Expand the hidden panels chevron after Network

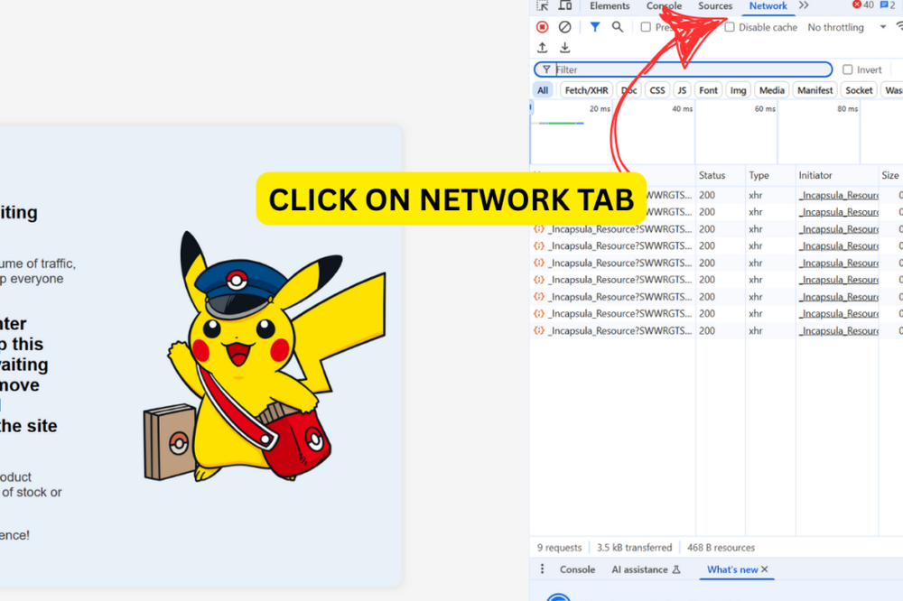coord(803,6)
